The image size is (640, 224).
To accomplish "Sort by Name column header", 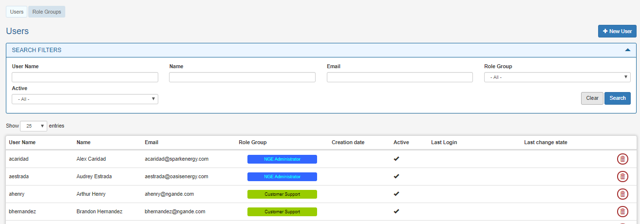I will (x=84, y=142).
